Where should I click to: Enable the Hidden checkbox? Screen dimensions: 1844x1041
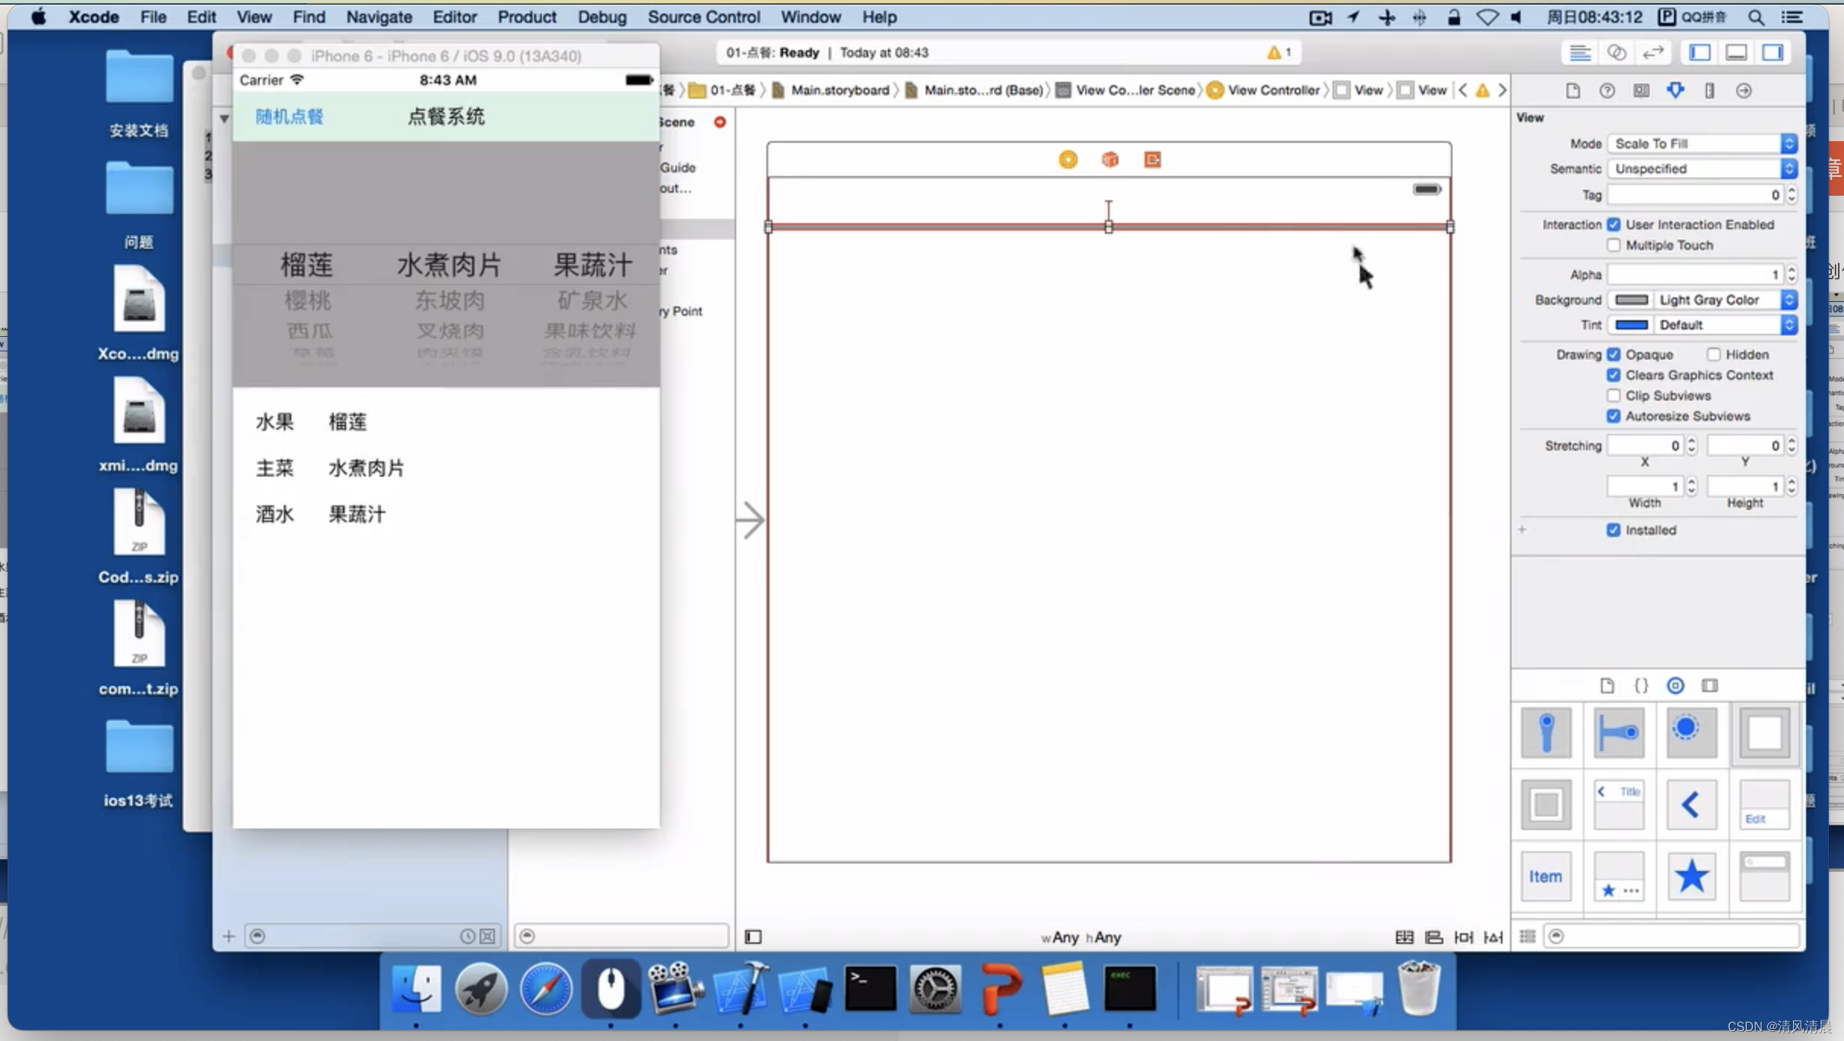pos(1713,354)
